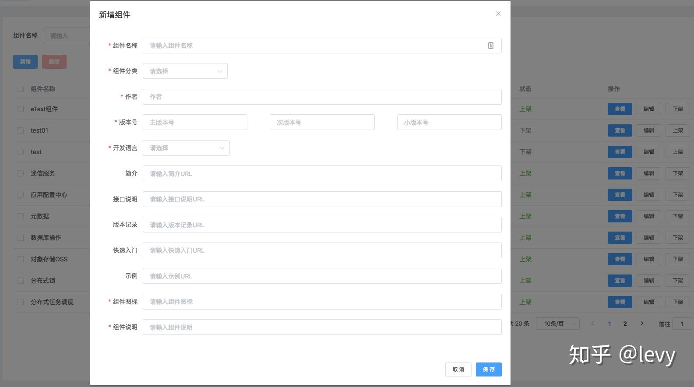
Task: Click the red 删除 button
Action: [x=54, y=62]
